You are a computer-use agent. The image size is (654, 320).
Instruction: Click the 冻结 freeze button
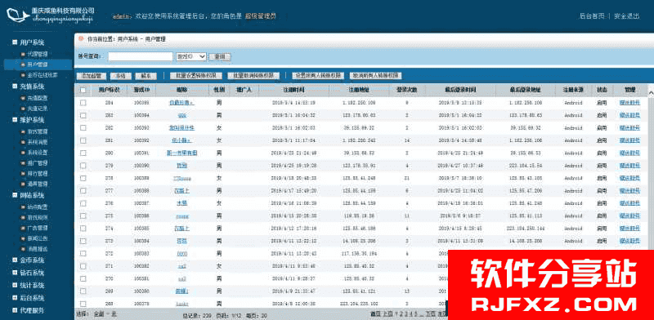[x=121, y=76]
